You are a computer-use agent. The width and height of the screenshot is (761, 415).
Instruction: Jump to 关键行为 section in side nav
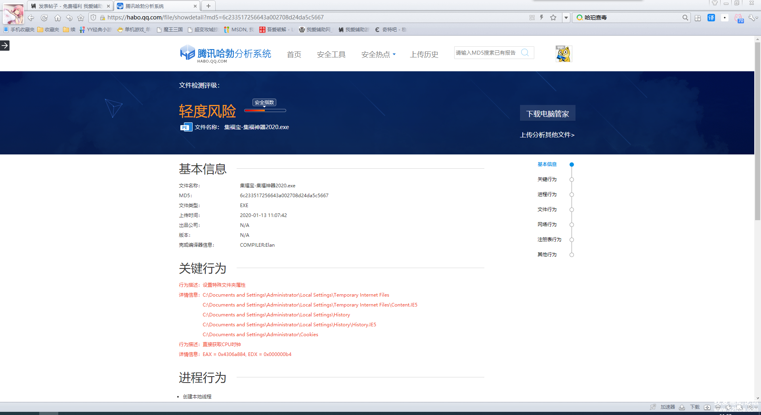pyautogui.click(x=547, y=179)
